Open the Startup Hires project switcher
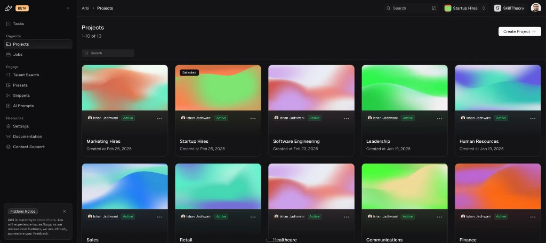 click(x=465, y=8)
